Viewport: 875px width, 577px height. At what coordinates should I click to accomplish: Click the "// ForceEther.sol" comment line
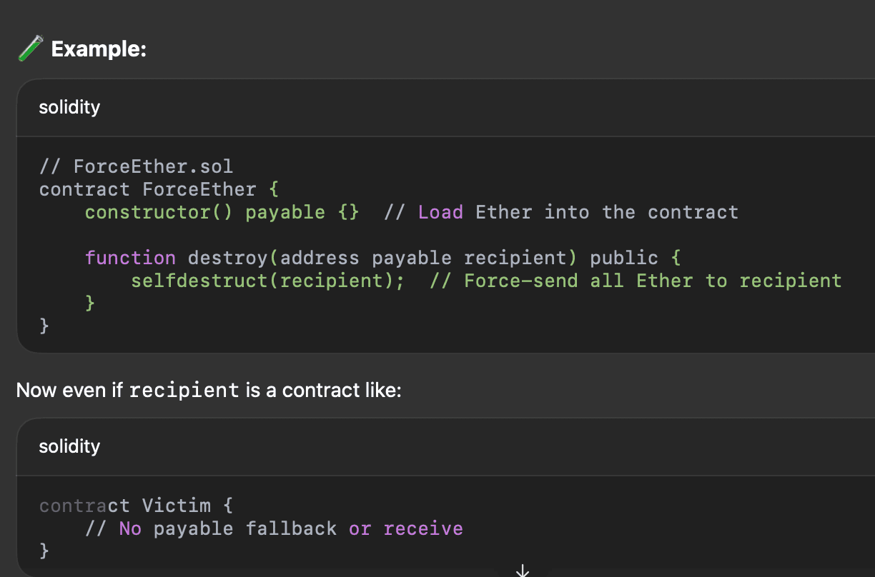click(x=136, y=167)
